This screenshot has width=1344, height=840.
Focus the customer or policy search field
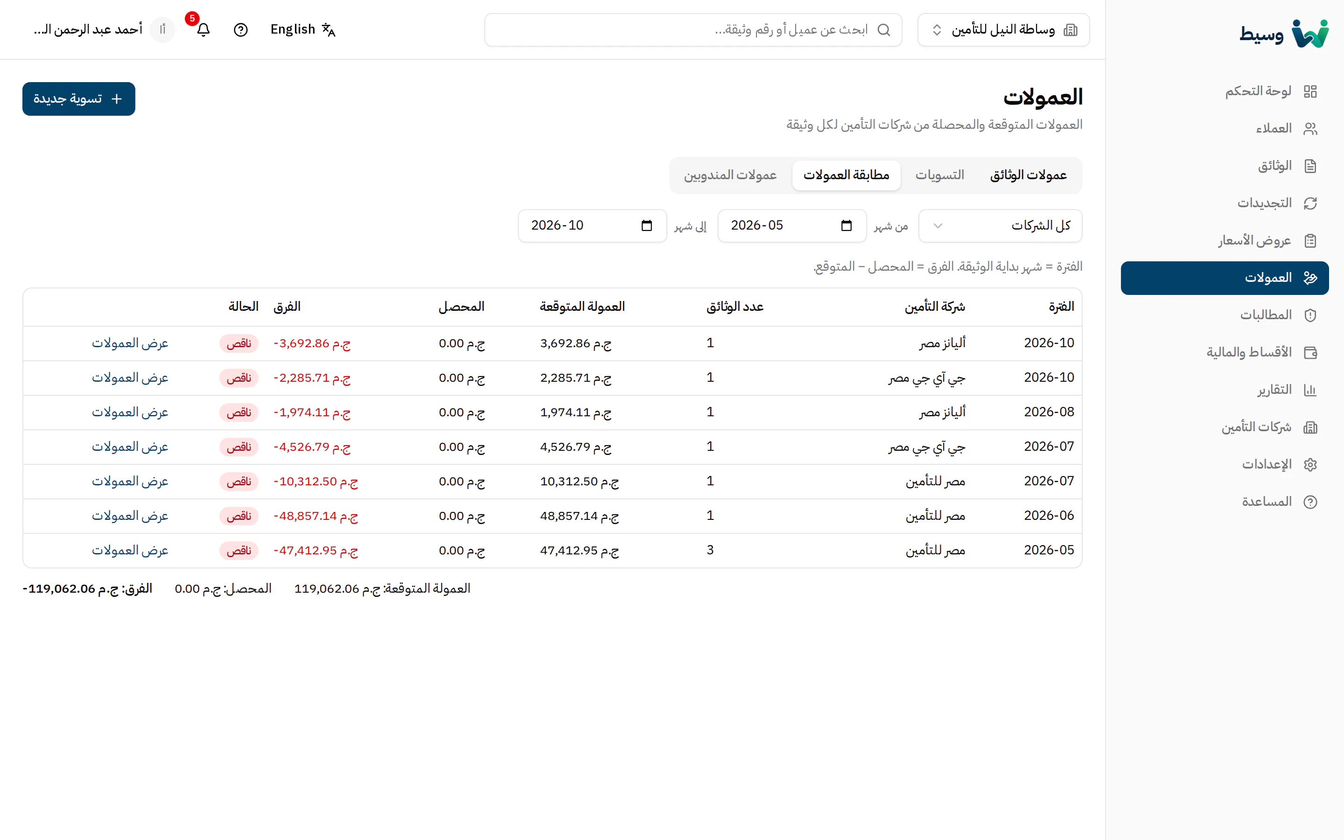point(693,29)
